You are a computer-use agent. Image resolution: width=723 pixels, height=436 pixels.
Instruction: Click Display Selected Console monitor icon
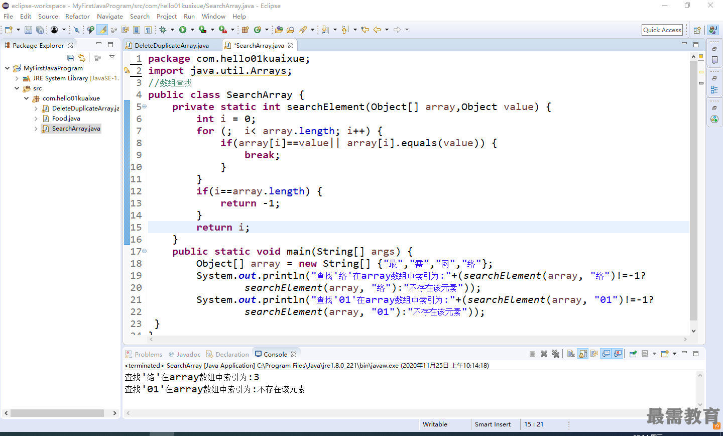pos(645,354)
